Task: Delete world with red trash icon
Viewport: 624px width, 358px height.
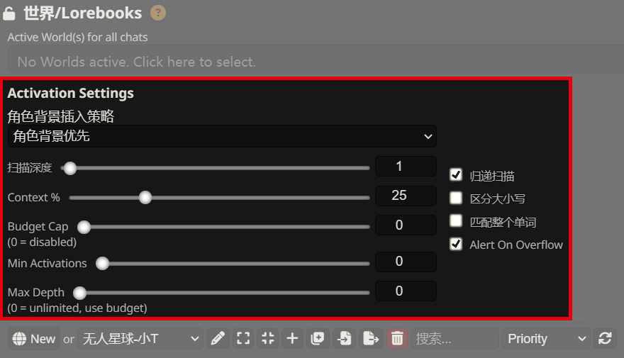Action: (397, 339)
